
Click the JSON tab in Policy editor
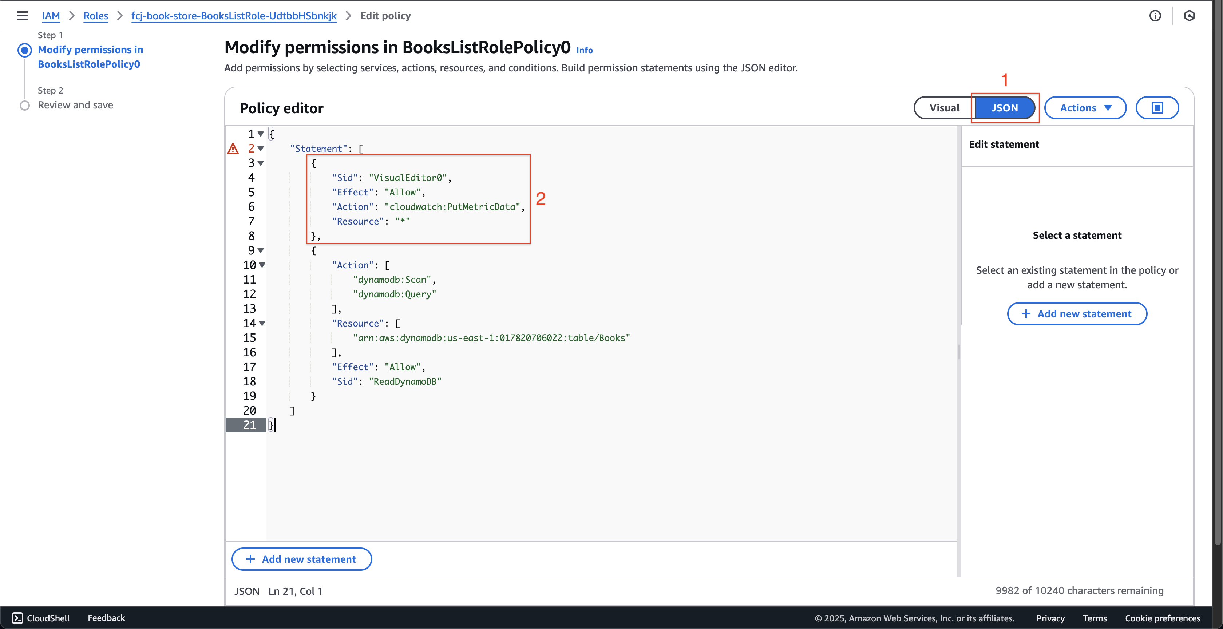tap(1004, 107)
